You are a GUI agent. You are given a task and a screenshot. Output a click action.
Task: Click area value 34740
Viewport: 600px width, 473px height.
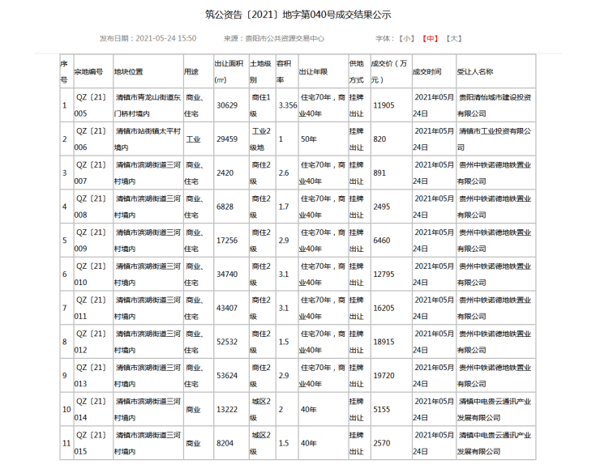(x=227, y=275)
